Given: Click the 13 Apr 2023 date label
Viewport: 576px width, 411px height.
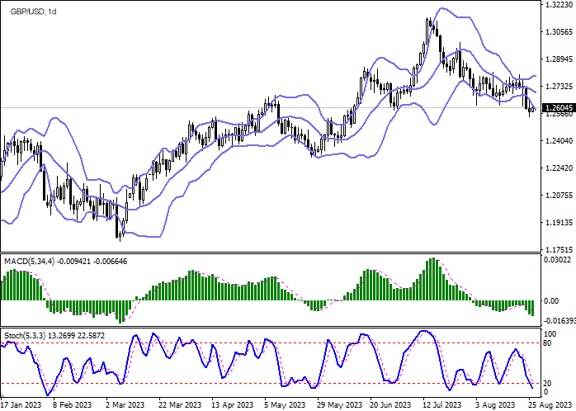Looking at the screenshot, I should (231, 404).
